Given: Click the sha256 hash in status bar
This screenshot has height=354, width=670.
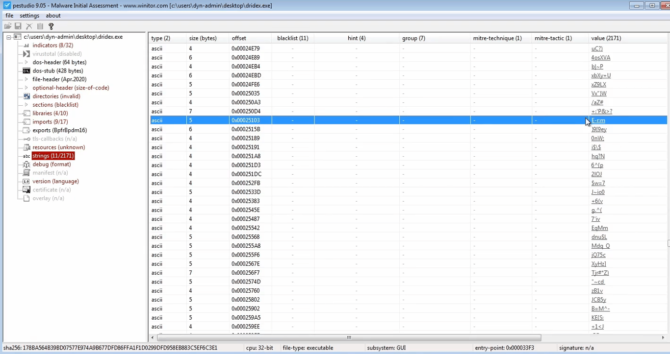Looking at the screenshot, I should [x=110, y=348].
